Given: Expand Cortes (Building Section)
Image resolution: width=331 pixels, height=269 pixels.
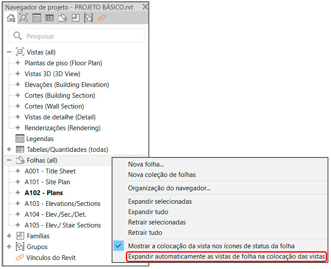Looking at the screenshot, I should pyautogui.click(x=18, y=95).
